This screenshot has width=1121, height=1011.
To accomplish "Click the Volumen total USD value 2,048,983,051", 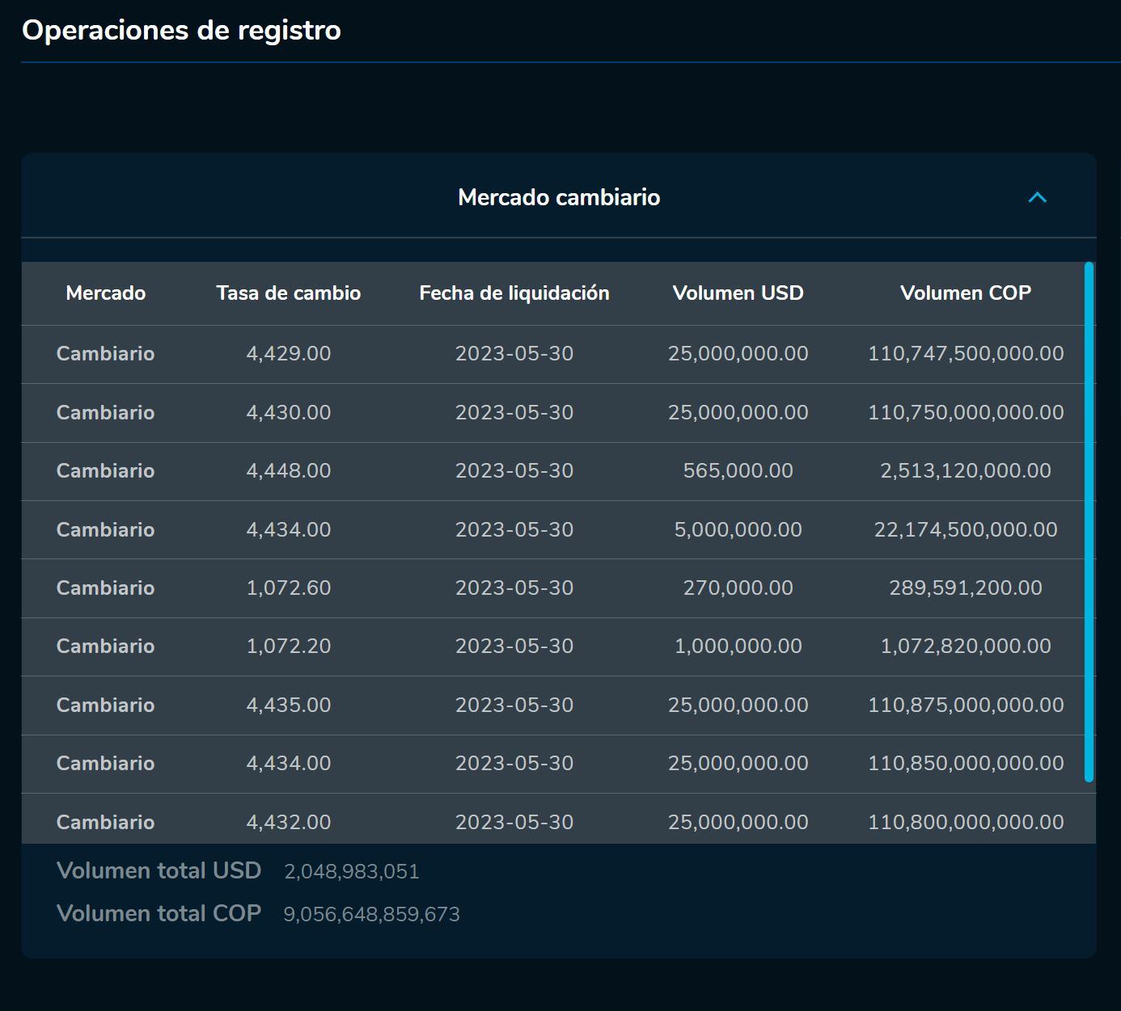I will click(351, 871).
